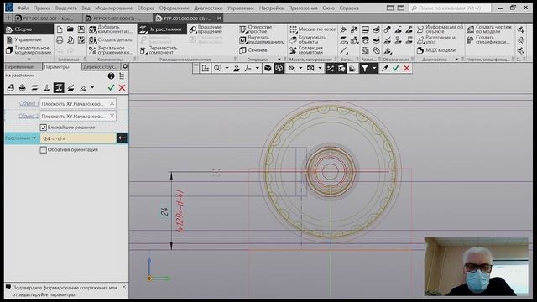The height and width of the screenshot is (302, 537).
Task: Save the document with the floppy disk icon
Action: 81,30
